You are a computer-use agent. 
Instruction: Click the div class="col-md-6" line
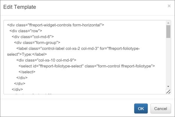coord(33,37)
